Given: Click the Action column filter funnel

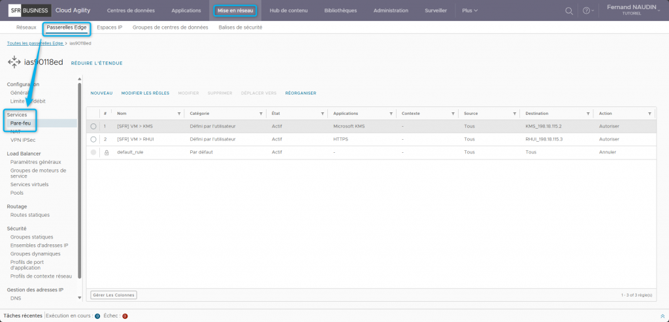Looking at the screenshot, I should 649,114.
